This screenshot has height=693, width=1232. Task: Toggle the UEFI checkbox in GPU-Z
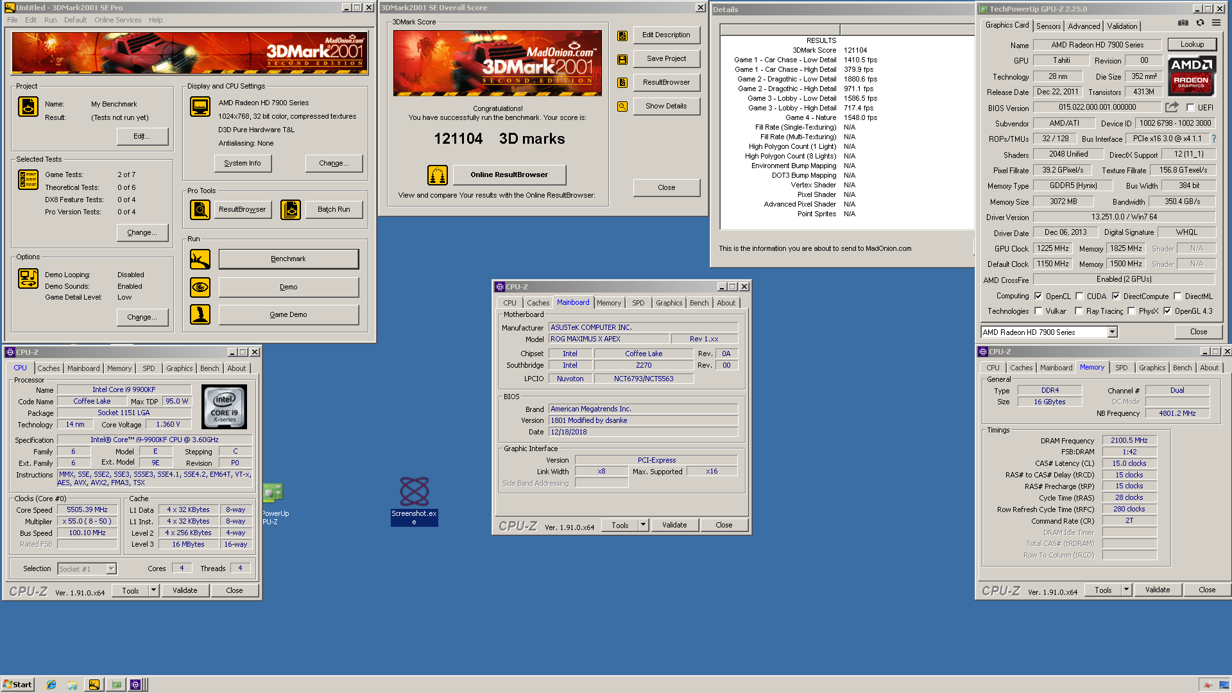(x=1190, y=108)
